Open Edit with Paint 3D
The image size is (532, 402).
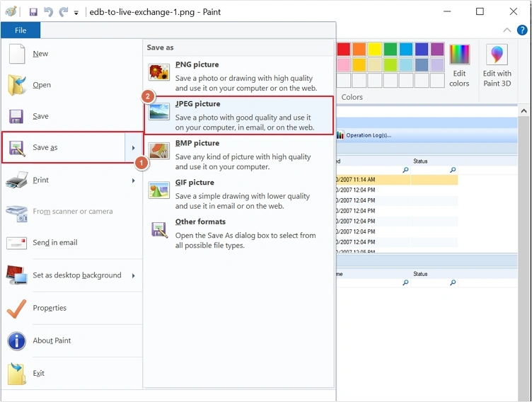coord(497,65)
